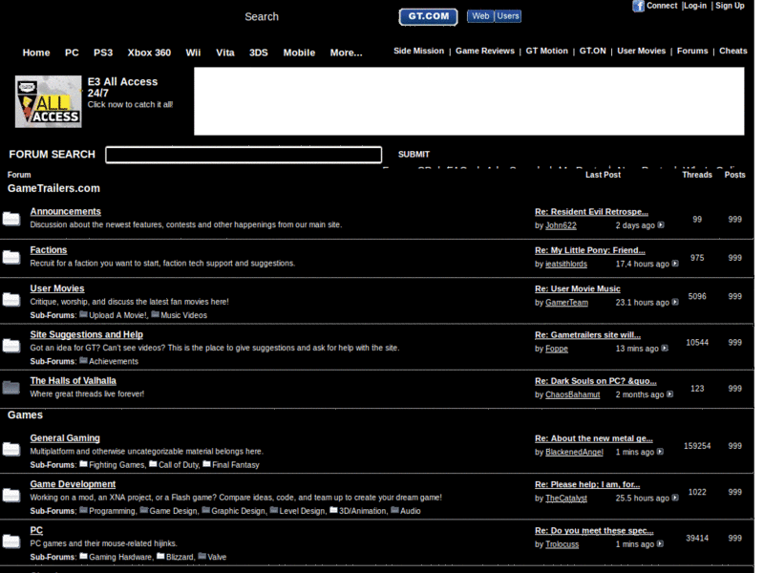Open the Cheats link

[x=732, y=51]
